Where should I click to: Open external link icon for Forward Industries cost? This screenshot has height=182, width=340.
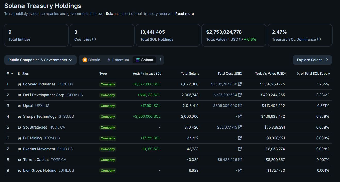point(240,84)
